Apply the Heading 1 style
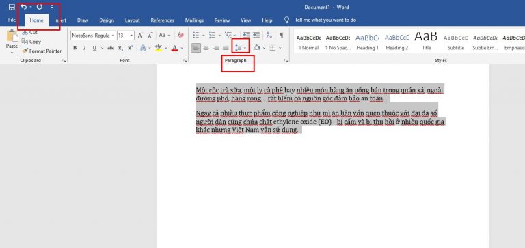The width and height of the screenshot is (525, 248). 367,42
